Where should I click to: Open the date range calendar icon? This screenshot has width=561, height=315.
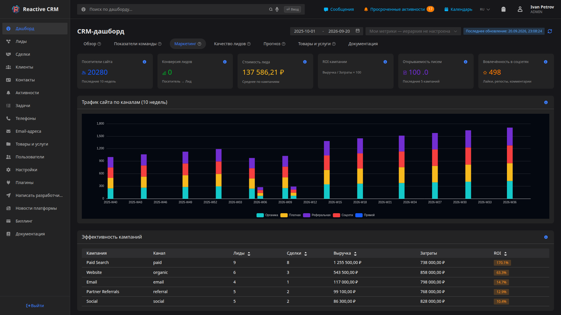pos(358,31)
